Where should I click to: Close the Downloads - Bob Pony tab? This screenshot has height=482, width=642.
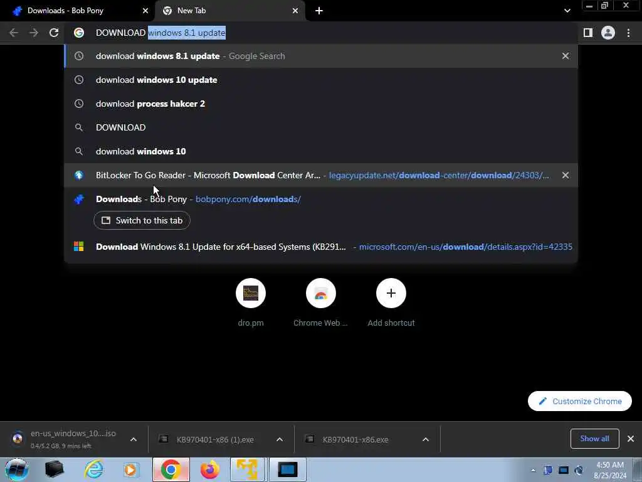coord(145,11)
